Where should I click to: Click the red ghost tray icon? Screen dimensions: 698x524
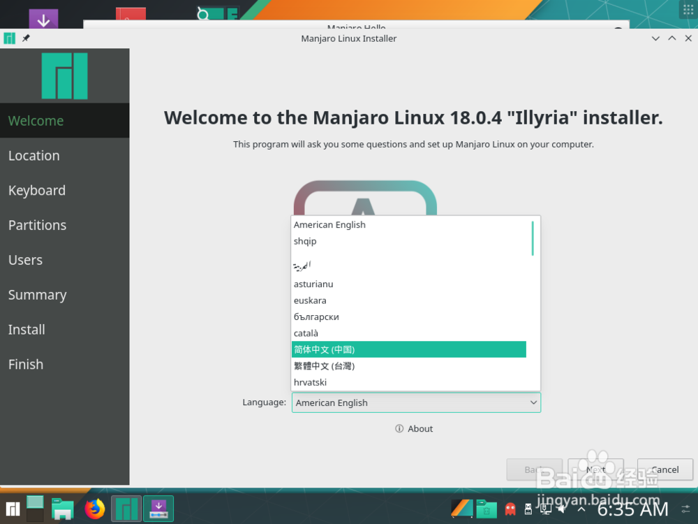pyautogui.click(x=510, y=509)
